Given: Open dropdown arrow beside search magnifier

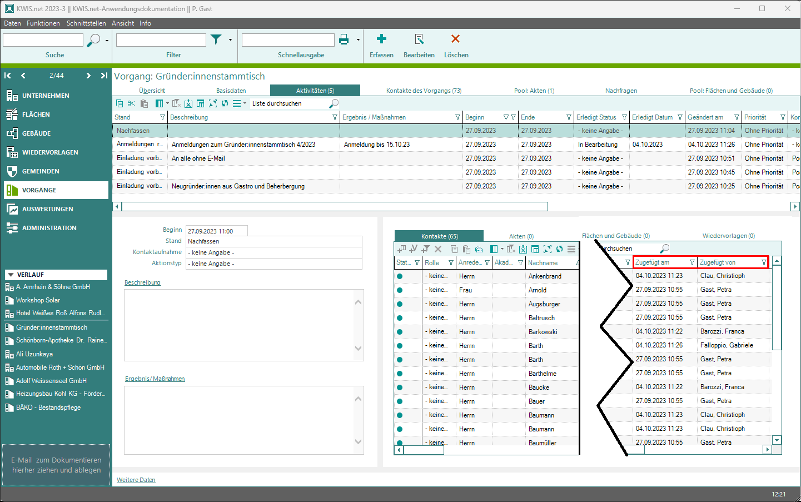Looking at the screenshot, I should pos(107,41).
